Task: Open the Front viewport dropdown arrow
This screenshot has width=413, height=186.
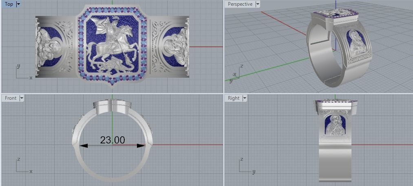Action: click(x=22, y=98)
